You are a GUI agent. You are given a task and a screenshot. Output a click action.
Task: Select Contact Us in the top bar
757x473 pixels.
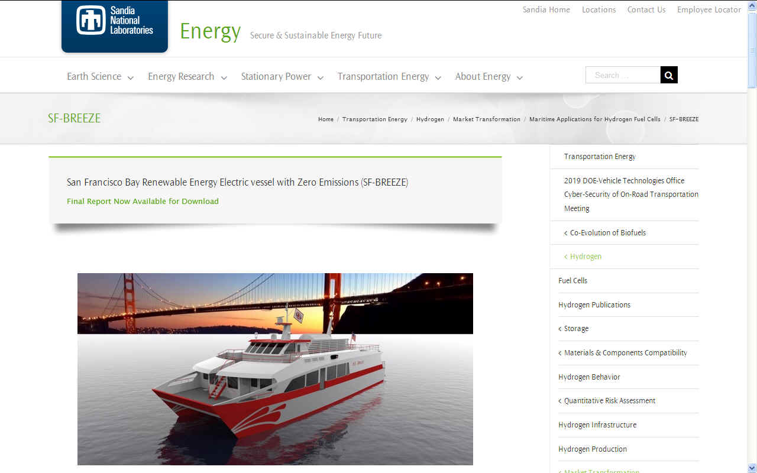point(646,9)
